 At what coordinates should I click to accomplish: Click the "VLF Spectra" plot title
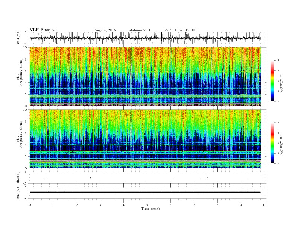43,30
